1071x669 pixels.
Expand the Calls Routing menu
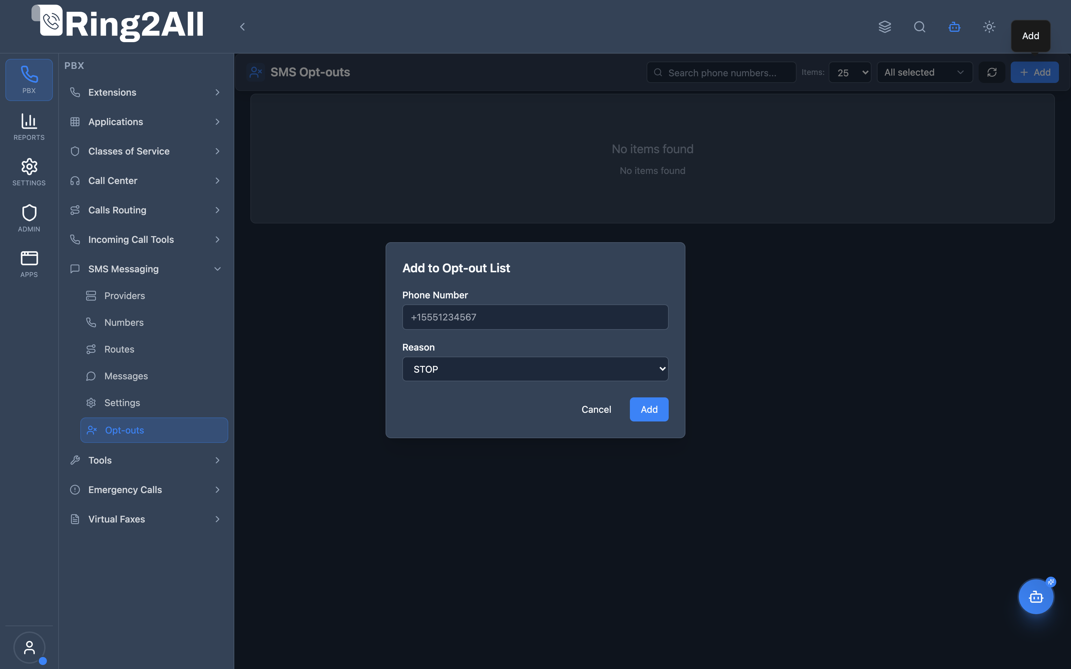coord(145,210)
